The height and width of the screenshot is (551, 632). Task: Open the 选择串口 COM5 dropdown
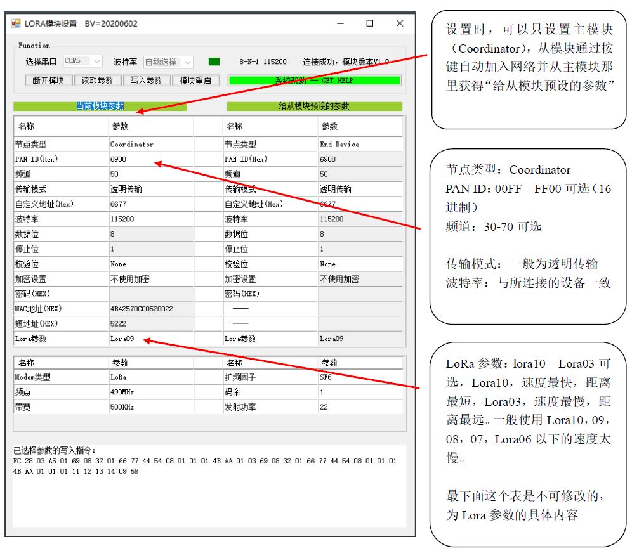coord(83,62)
